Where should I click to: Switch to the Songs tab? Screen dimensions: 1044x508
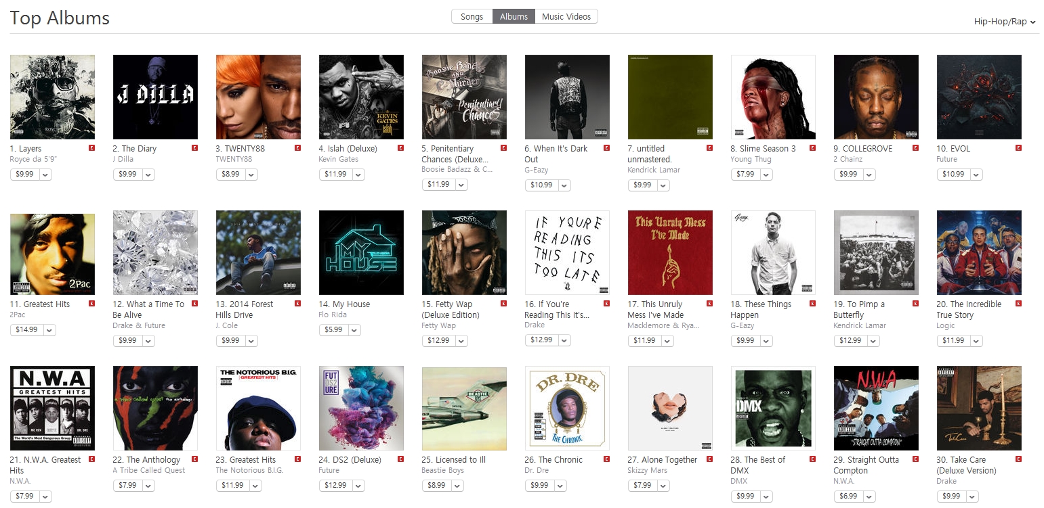point(472,16)
